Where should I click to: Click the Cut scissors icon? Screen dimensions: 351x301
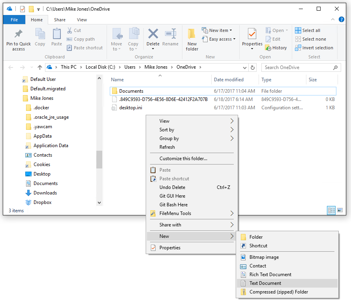click(x=69, y=30)
